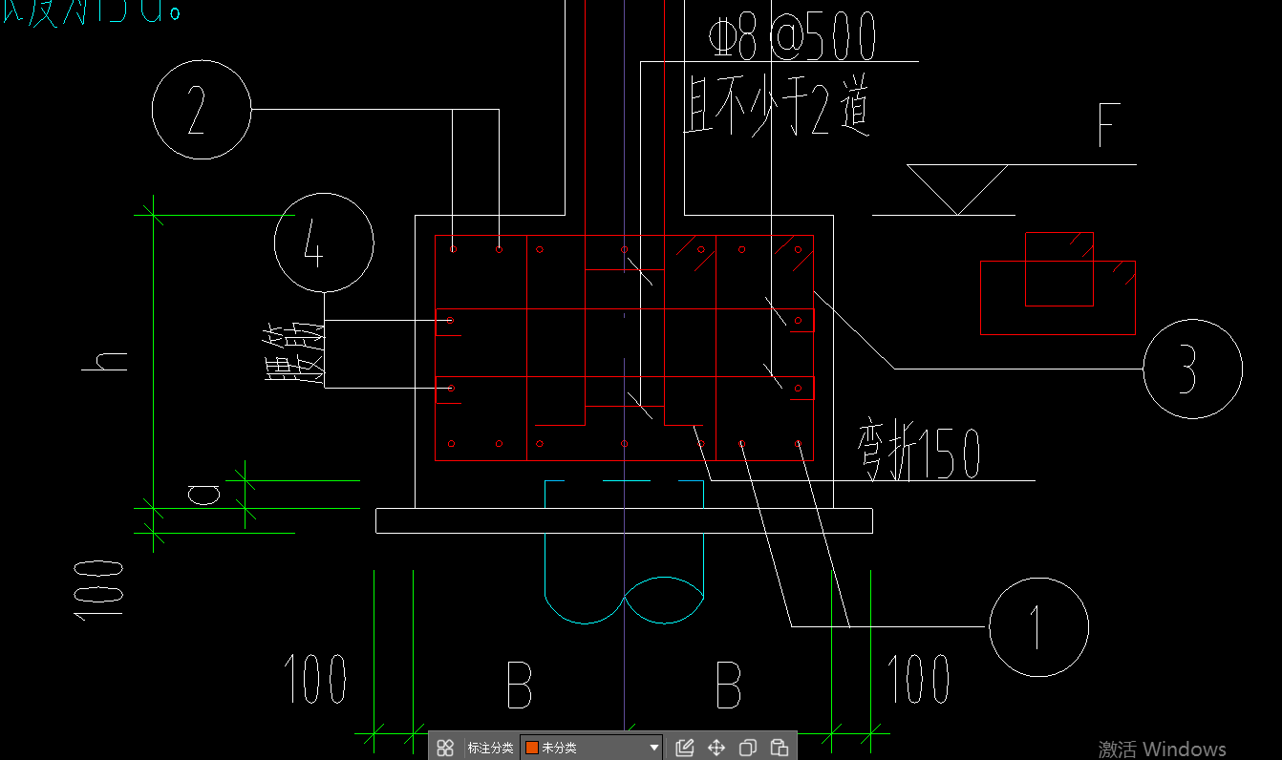Screen dimensions: 1282x760
Task: Click the orange color swatch beside 未分类
Action: [x=532, y=748]
